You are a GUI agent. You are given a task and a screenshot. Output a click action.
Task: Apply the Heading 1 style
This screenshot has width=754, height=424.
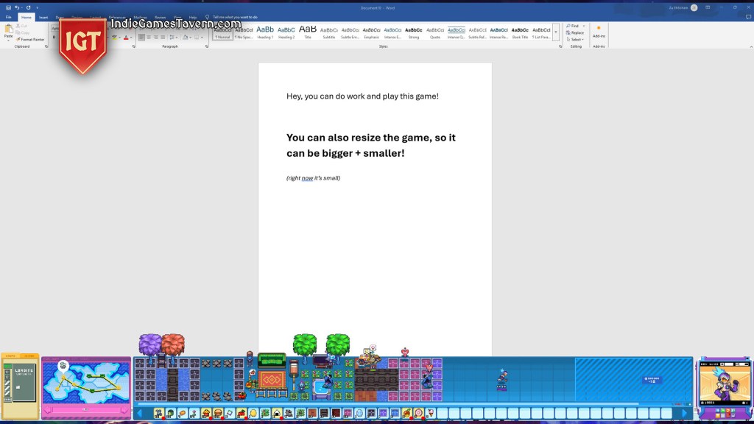[x=265, y=32]
